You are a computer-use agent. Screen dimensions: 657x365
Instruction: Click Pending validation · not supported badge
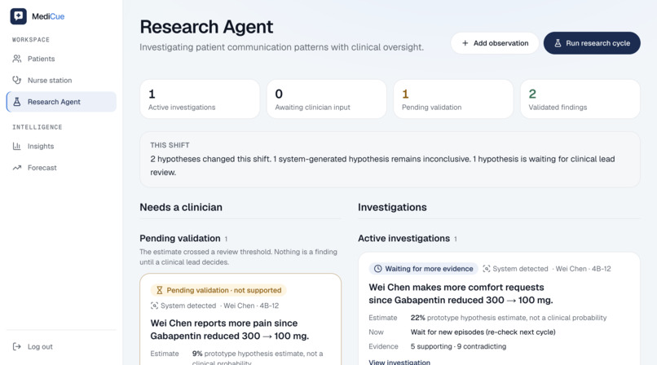pyautogui.click(x=218, y=290)
